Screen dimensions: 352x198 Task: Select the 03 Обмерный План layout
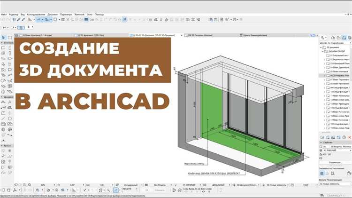(339, 63)
